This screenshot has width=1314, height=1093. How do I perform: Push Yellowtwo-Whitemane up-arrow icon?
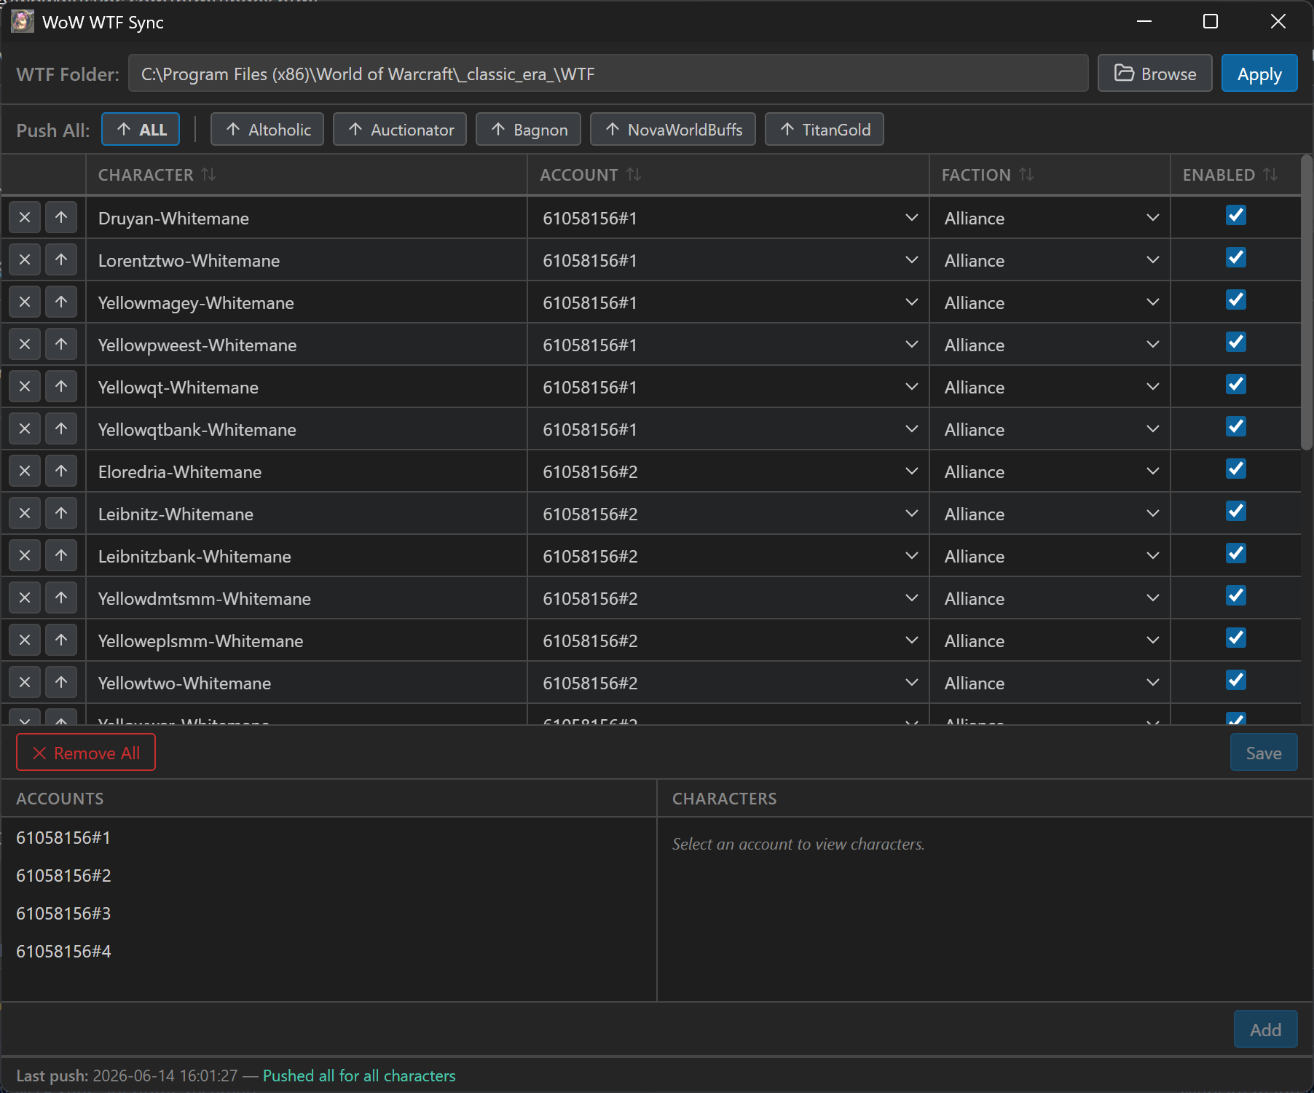61,682
